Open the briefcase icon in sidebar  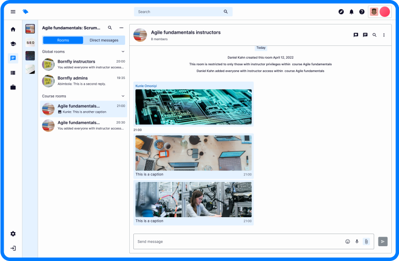click(13, 87)
